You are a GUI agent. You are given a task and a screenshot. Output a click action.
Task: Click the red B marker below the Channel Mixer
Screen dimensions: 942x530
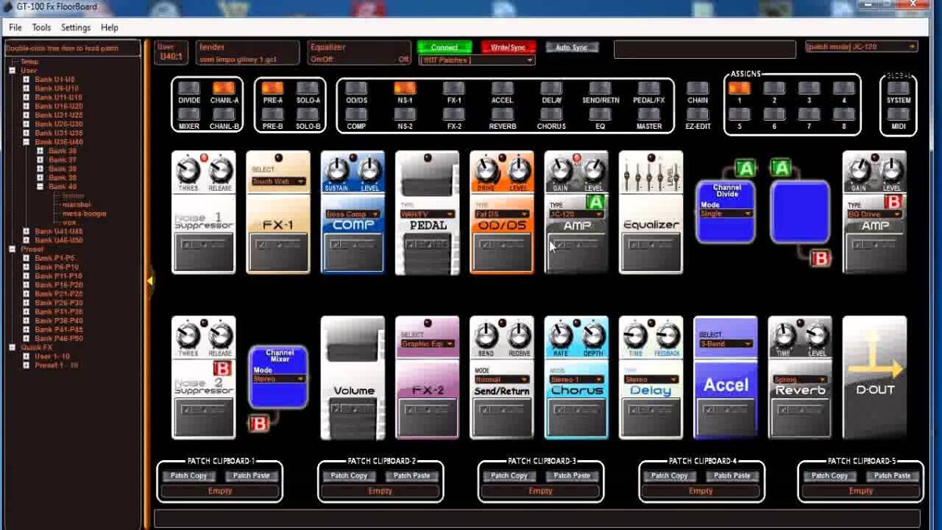point(259,425)
